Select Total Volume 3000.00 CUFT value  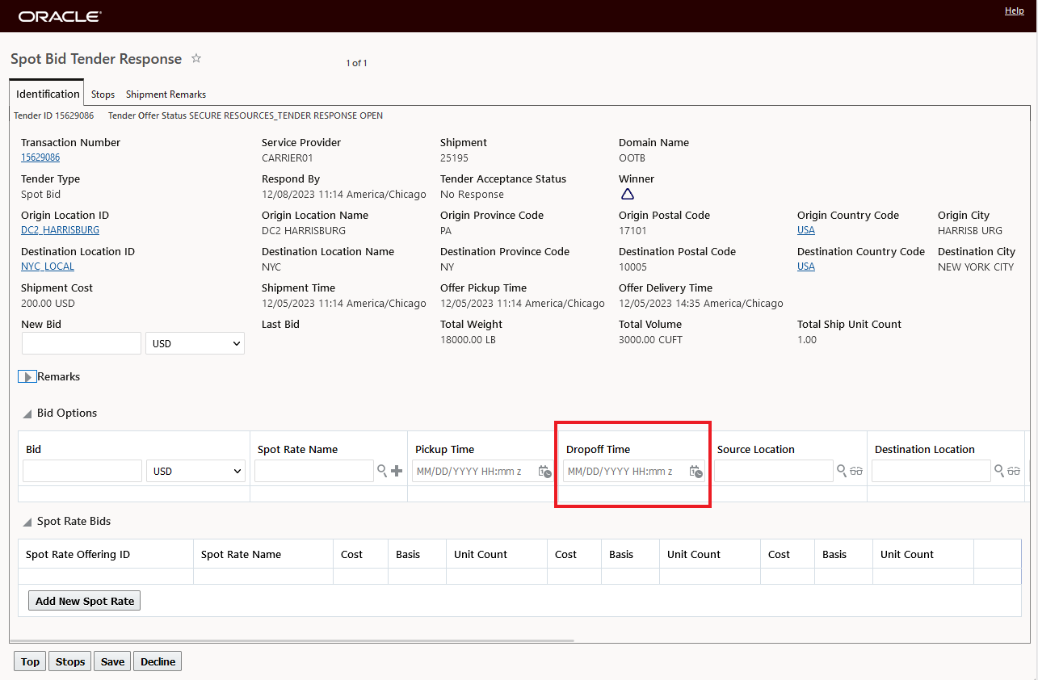pos(650,339)
